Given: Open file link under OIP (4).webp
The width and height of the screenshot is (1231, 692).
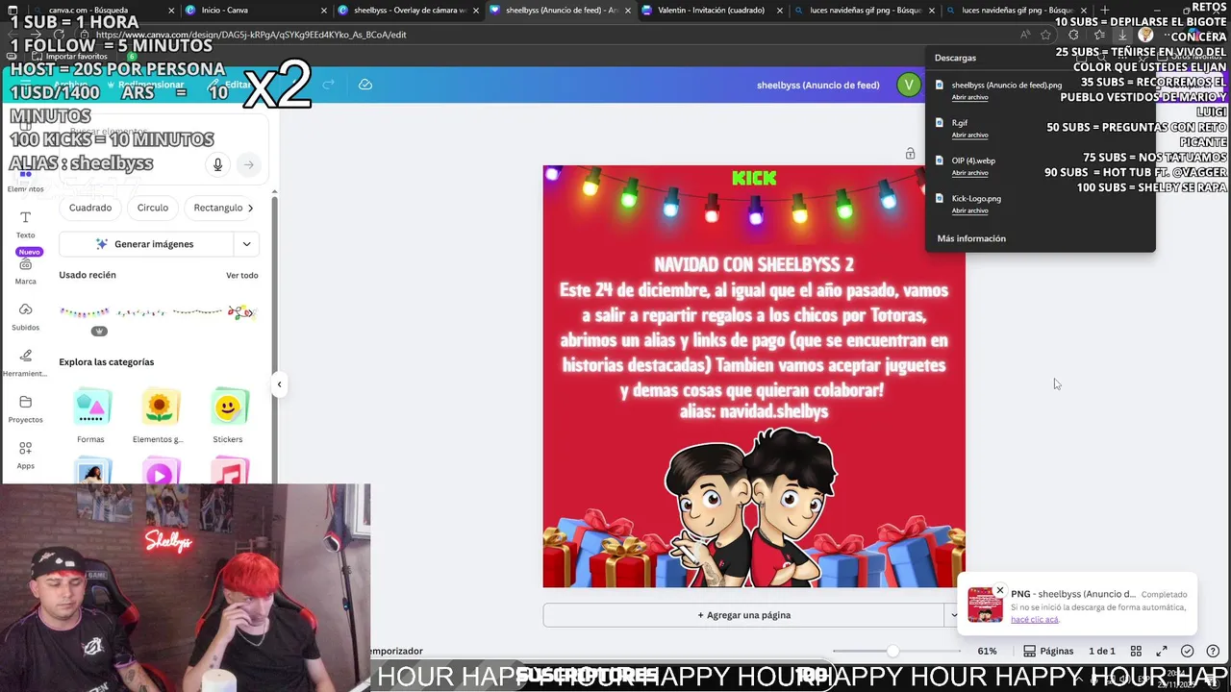Looking at the screenshot, I should [969, 173].
